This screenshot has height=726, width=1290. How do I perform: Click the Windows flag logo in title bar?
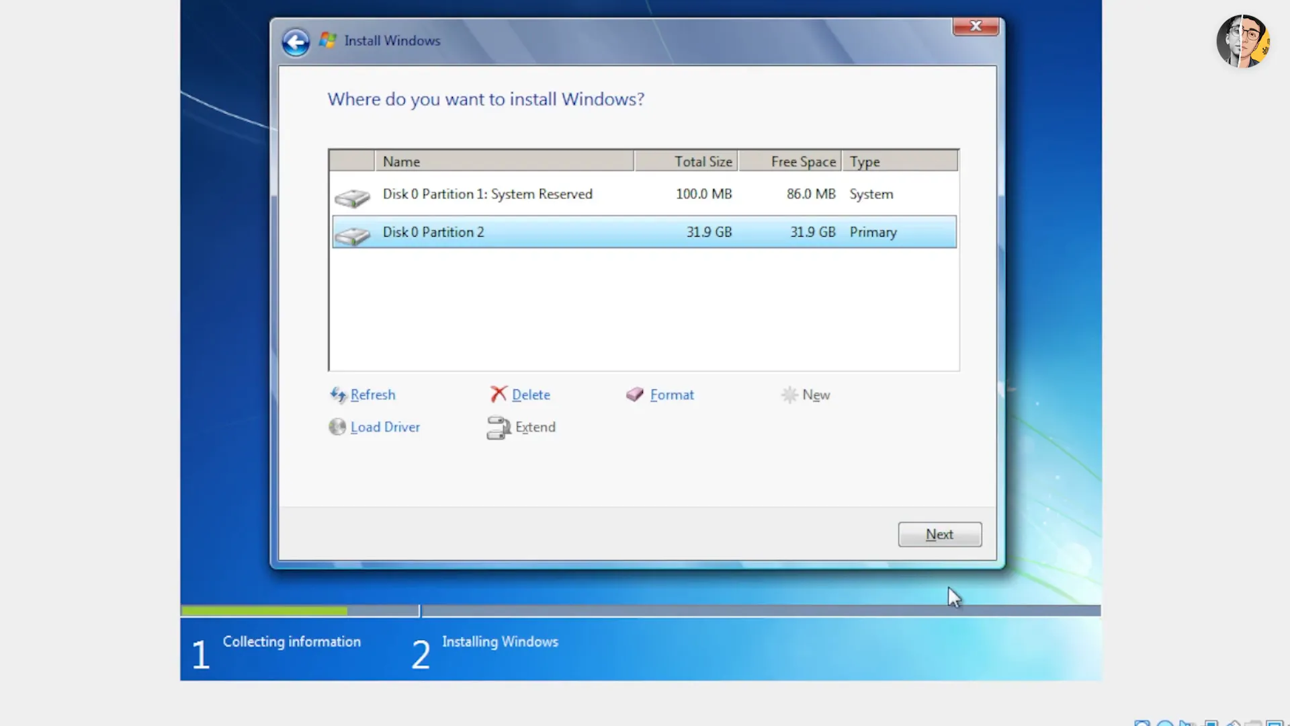[x=327, y=40]
